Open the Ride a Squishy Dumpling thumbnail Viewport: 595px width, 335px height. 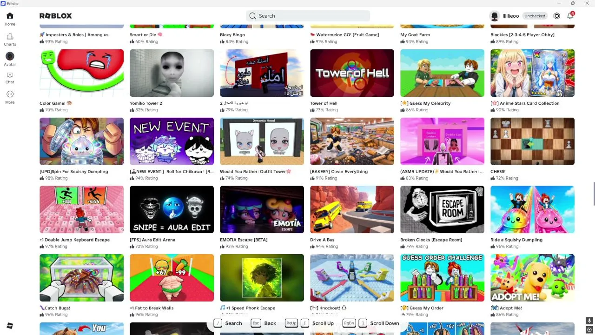532,210
